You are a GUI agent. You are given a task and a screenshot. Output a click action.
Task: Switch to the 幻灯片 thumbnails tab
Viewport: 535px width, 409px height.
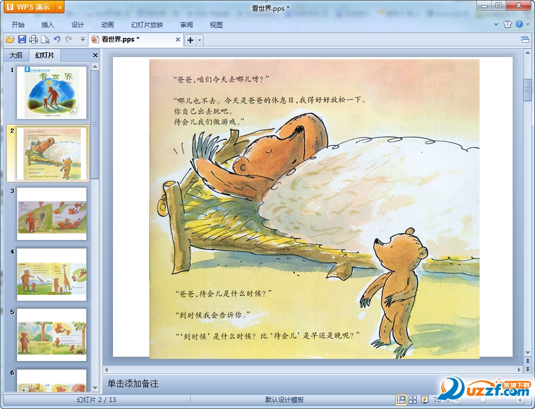(x=44, y=55)
